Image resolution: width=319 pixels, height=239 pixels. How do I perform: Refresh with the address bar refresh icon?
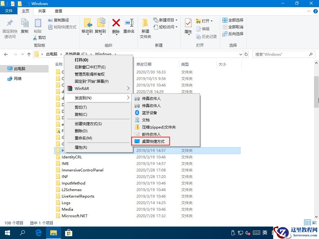coord(246,54)
